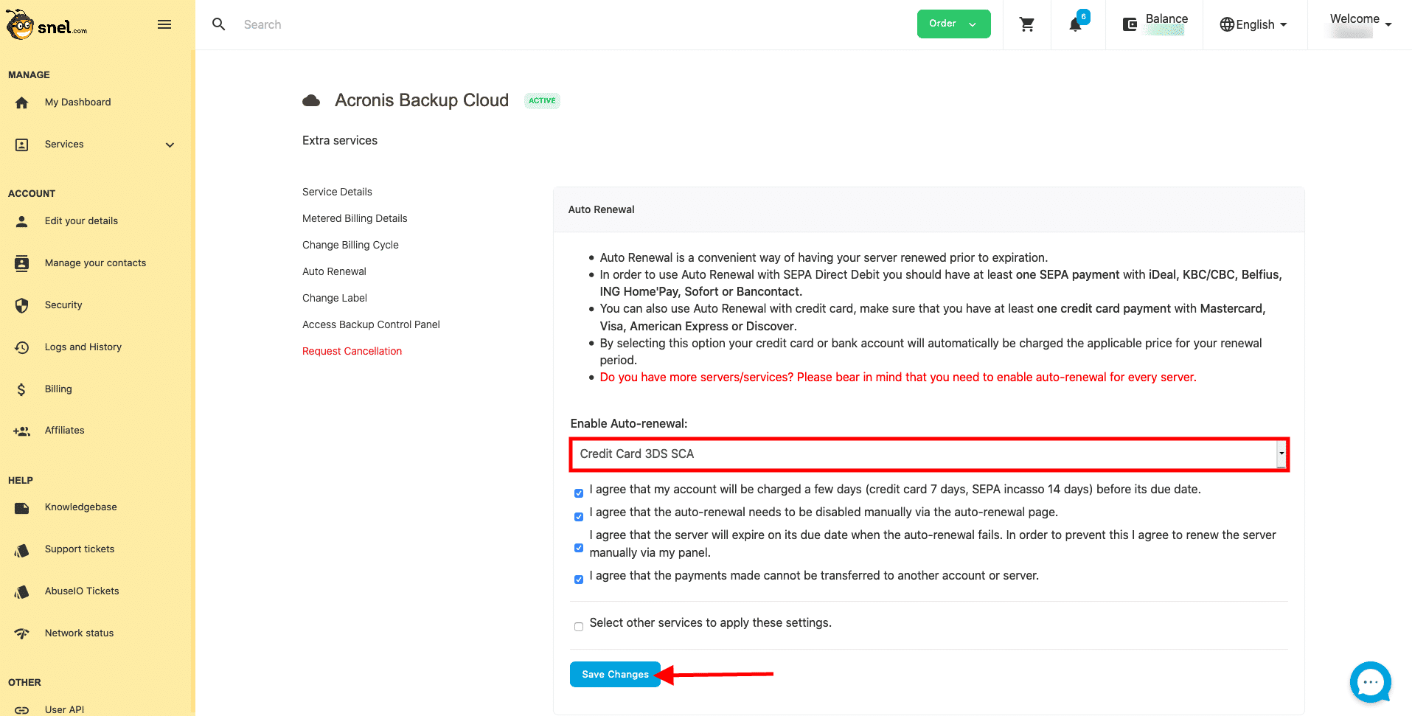Screen dimensions: 1412x716
Task: Open the live chat bubble
Action: pos(1370,682)
